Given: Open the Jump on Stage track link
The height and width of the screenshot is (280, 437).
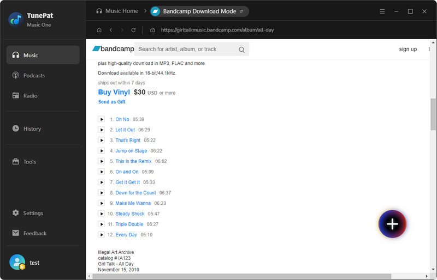Looking at the screenshot, I should tap(131, 151).
